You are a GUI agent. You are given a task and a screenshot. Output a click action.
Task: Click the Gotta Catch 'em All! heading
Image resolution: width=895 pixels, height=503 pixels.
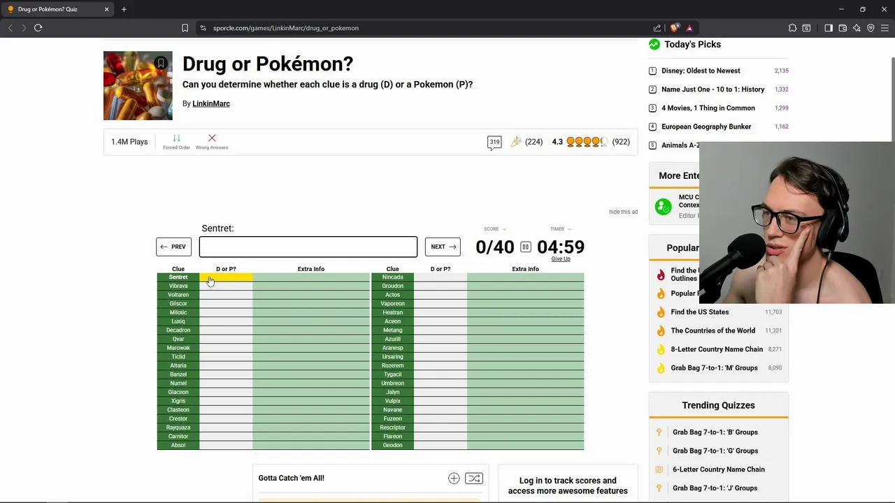[292, 479]
